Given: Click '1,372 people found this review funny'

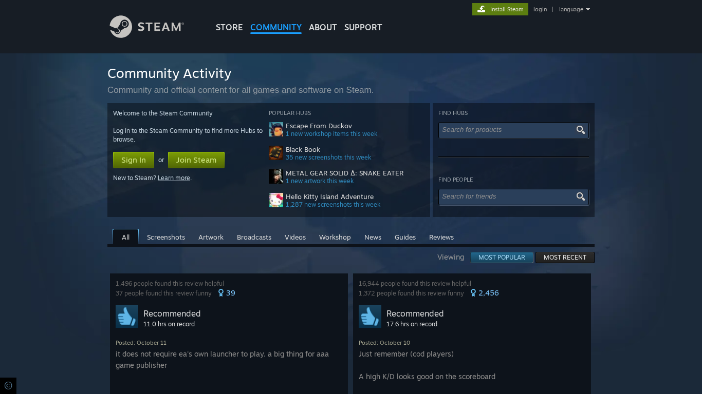Looking at the screenshot, I should click(x=411, y=293).
